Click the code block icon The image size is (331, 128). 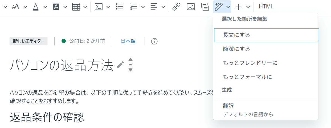[99, 7]
